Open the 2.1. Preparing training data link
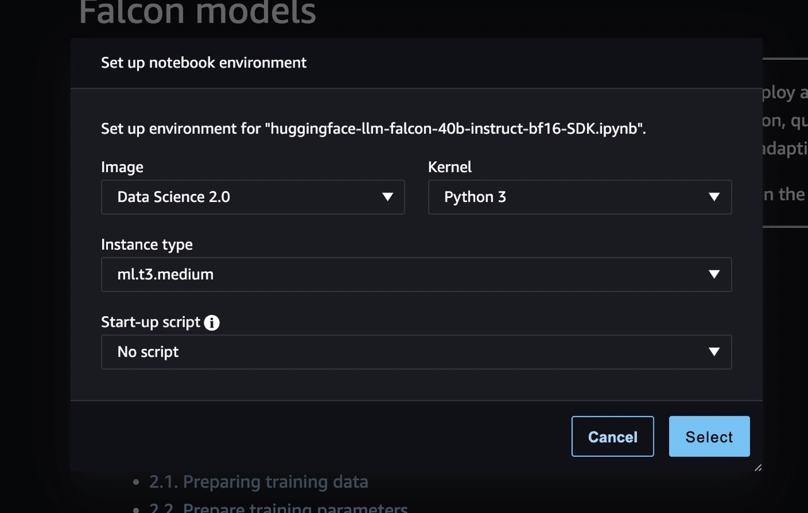This screenshot has height=513, width=808. pos(258,482)
